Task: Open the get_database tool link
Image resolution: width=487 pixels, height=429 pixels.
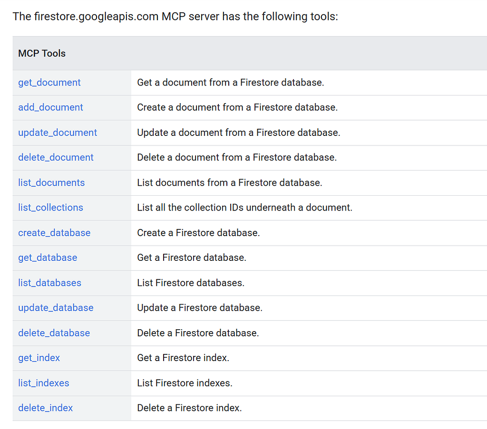Action: (48, 258)
